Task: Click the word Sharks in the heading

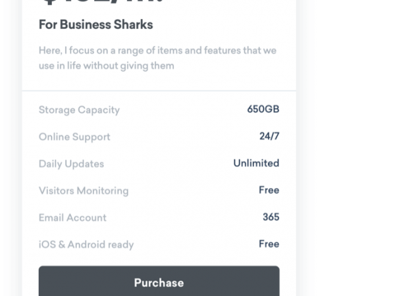Action: (x=133, y=25)
